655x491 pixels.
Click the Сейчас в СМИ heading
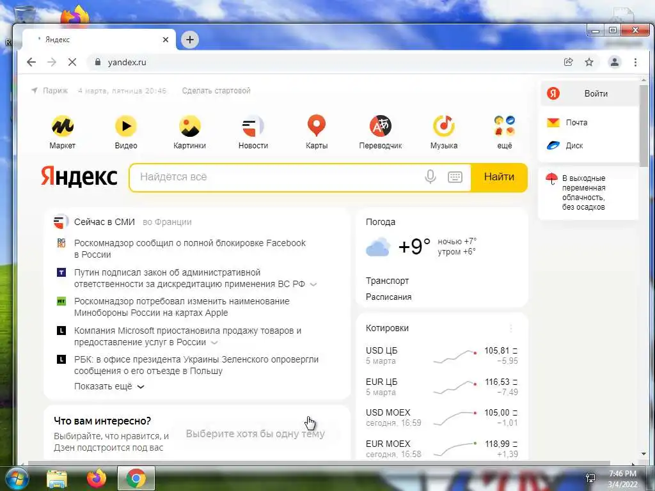tap(104, 222)
